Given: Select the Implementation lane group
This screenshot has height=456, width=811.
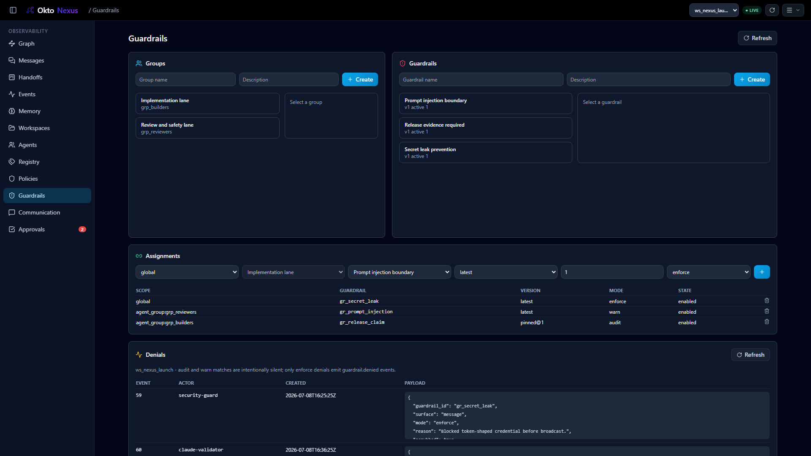Looking at the screenshot, I should tap(207, 103).
